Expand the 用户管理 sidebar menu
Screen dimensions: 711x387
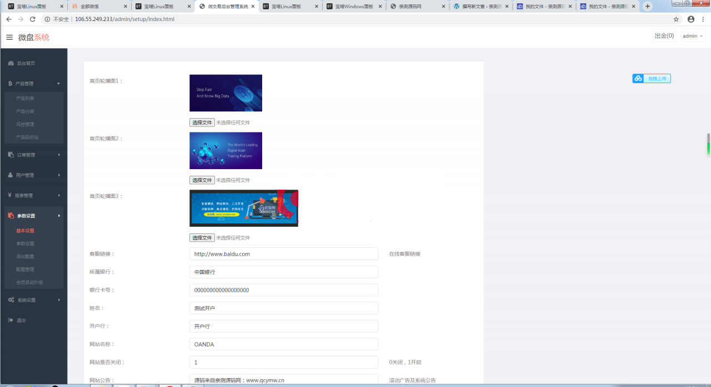(33, 175)
